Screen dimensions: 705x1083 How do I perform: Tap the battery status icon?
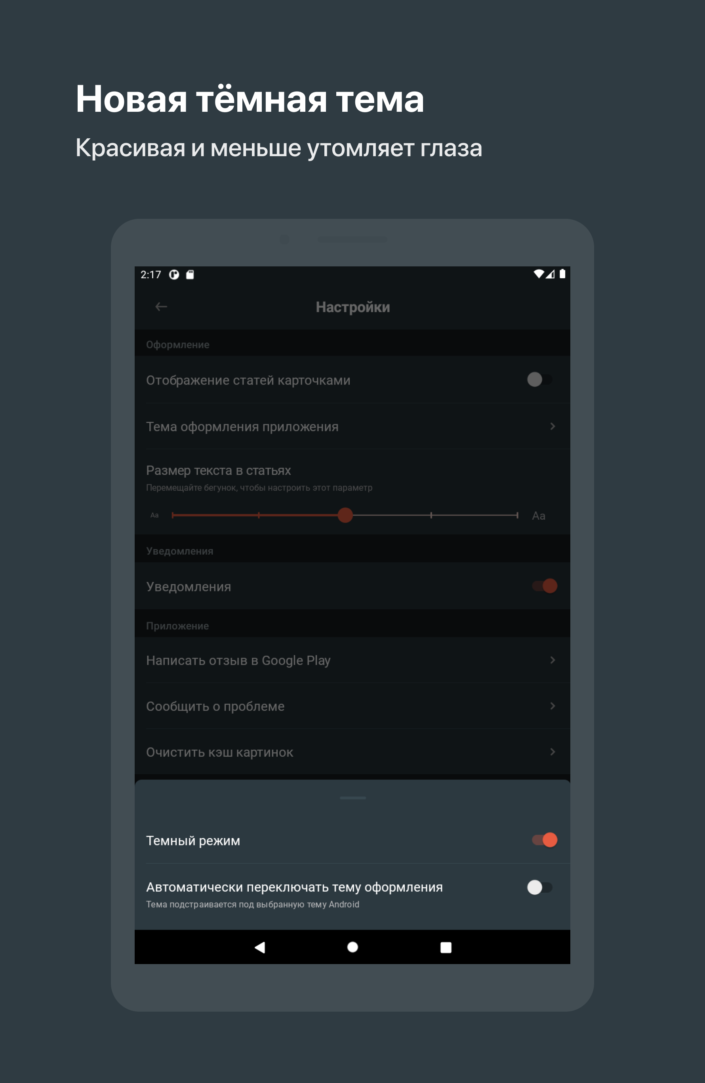tap(562, 274)
